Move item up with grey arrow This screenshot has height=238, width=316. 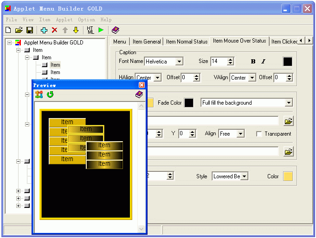(65, 30)
